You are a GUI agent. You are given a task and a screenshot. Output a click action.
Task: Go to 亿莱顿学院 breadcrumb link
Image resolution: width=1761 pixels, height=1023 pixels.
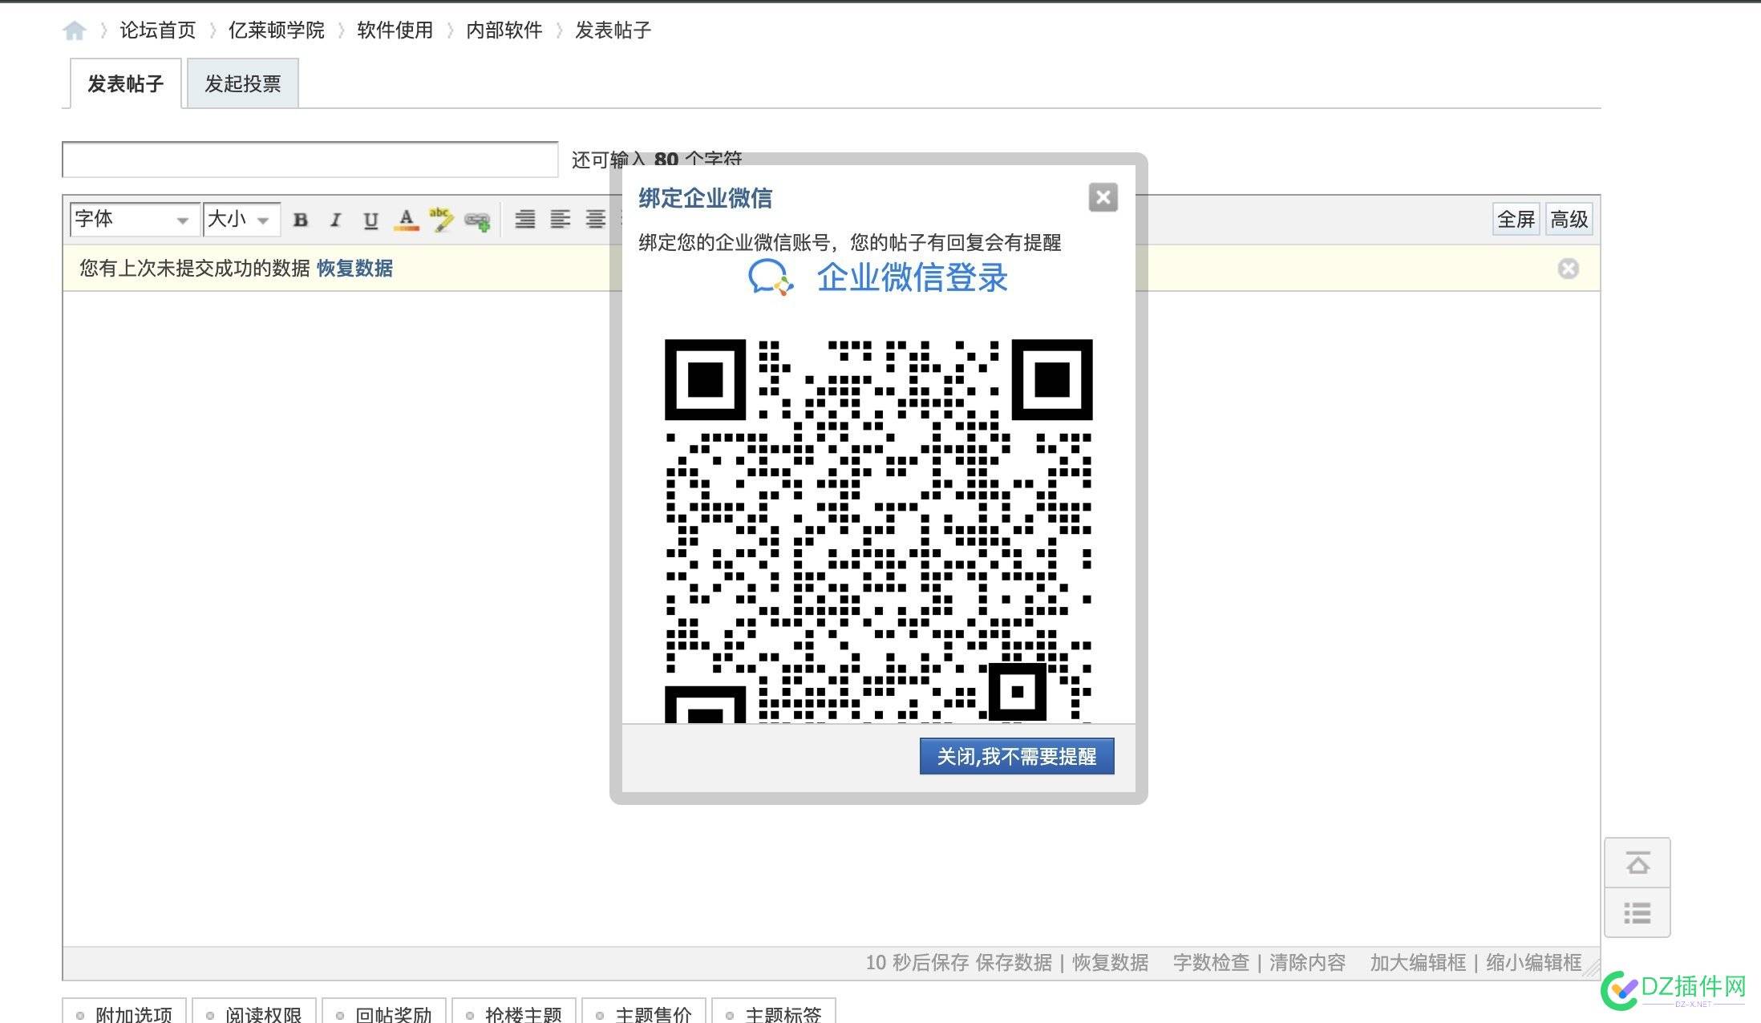(x=277, y=30)
